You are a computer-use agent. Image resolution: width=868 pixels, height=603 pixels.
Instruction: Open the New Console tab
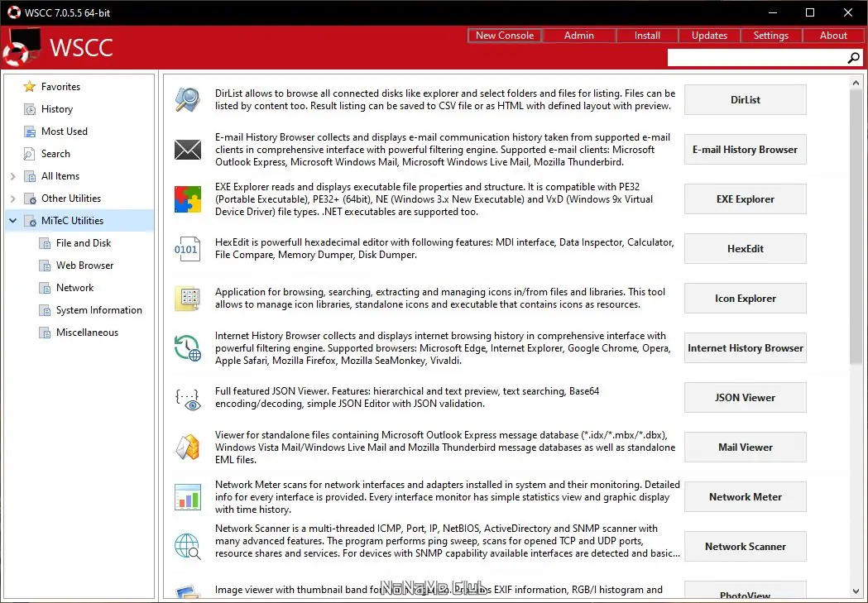pyautogui.click(x=504, y=36)
